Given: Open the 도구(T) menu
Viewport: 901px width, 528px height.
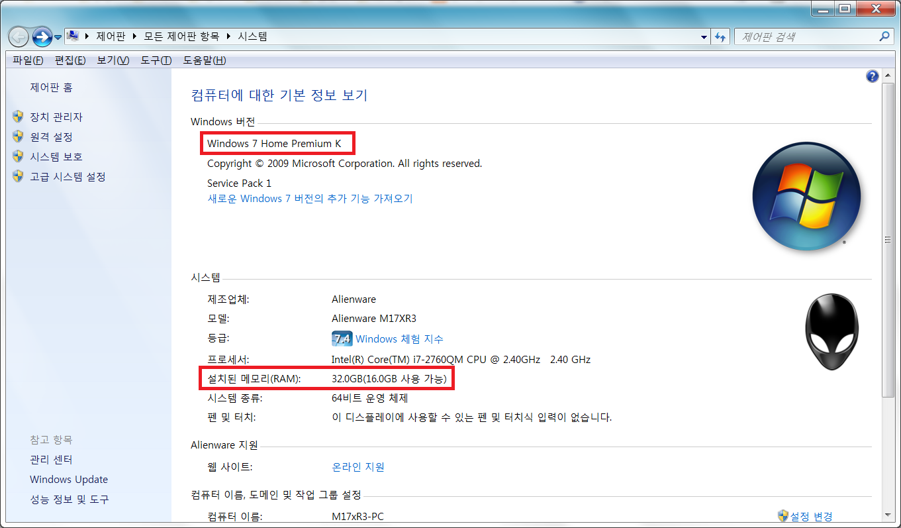Looking at the screenshot, I should click(156, 60).
